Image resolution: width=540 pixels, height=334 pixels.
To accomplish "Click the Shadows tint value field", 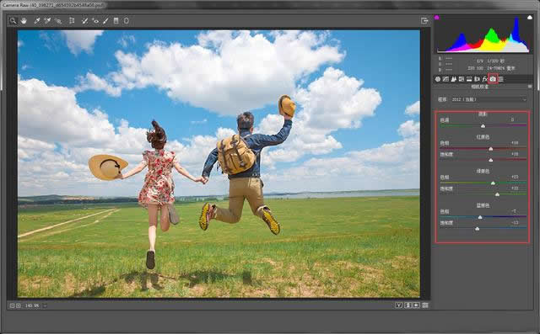I will pyautogui.click(x=512, y=119).
